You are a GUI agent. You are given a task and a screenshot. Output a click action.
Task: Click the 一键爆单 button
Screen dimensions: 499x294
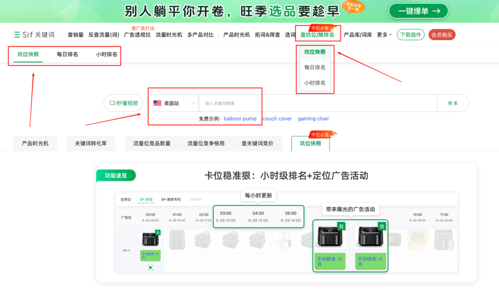[x=418, y=11]
